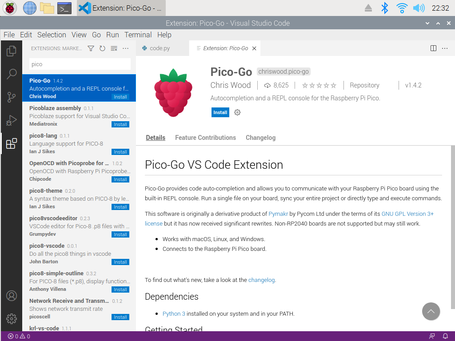Open the Run and Debug view
This screenshot has width=455, height=341.
[11, 120]
